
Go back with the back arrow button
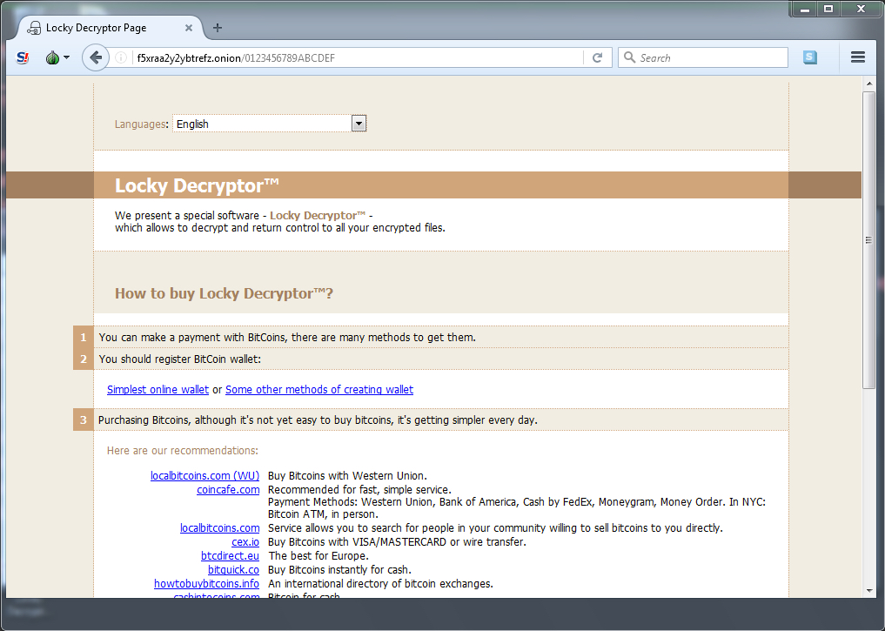coord(96,57)
